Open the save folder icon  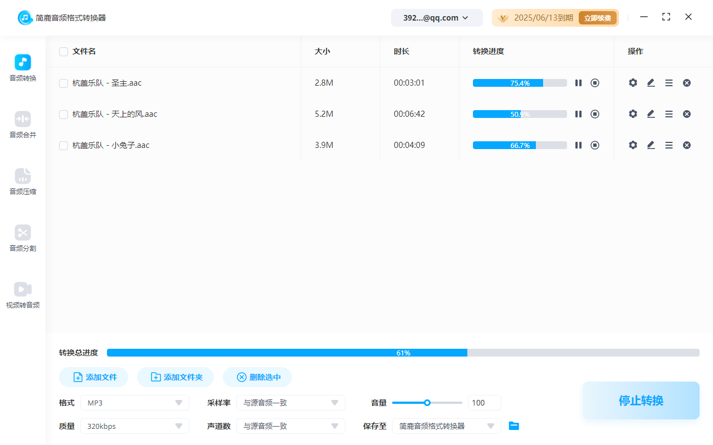[x=514, y=426]
